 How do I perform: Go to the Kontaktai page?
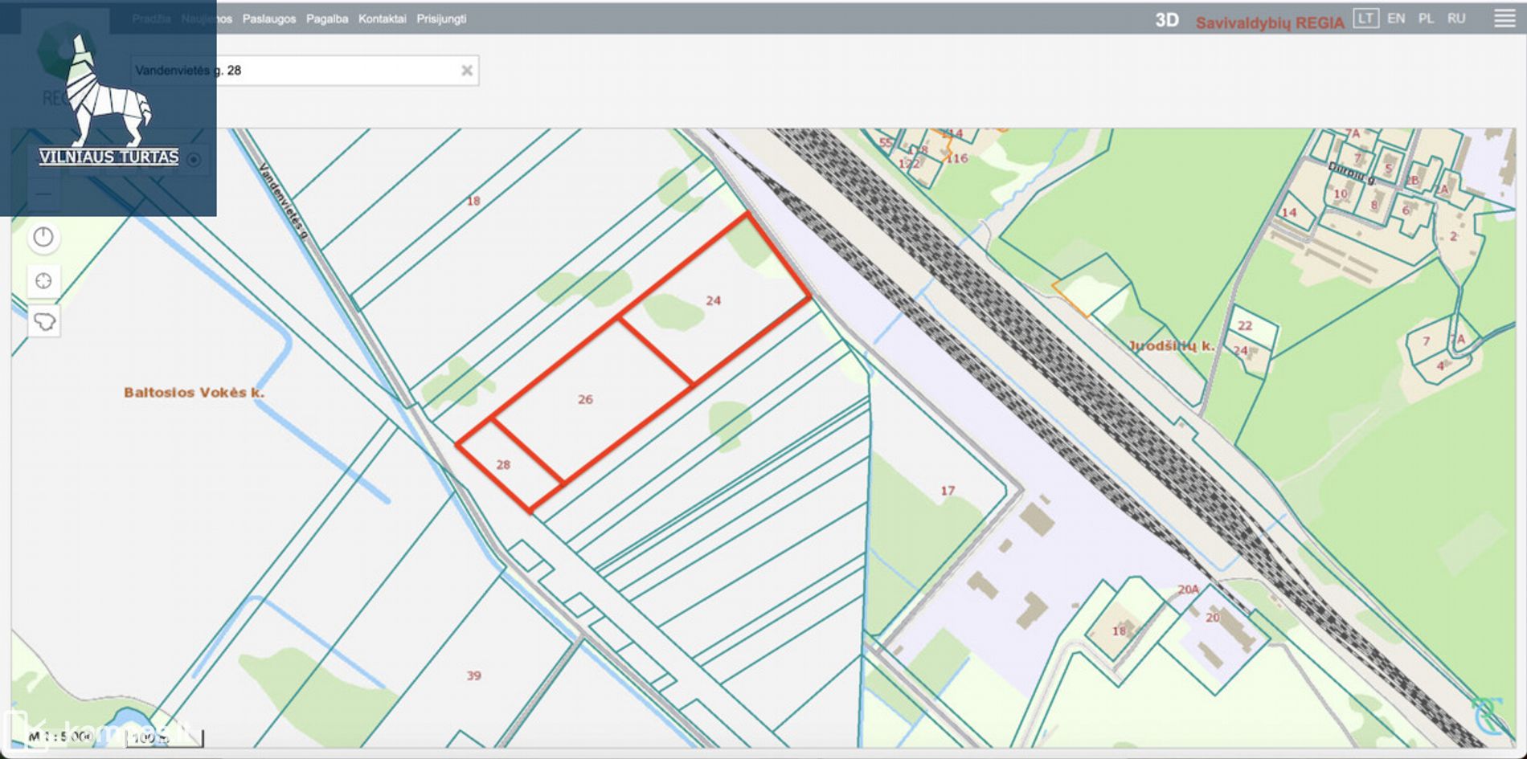[382, 18]
